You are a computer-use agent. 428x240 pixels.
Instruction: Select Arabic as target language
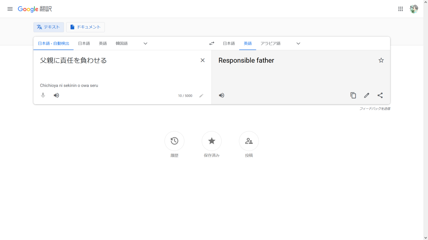[270, 43]
